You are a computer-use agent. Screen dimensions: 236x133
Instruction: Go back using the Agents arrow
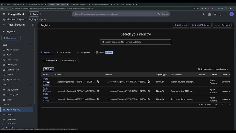(4, 31)
